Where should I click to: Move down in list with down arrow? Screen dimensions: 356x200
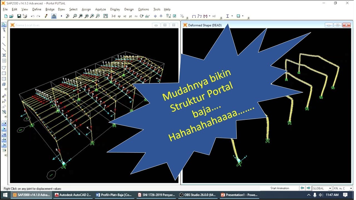coord(161,16)
